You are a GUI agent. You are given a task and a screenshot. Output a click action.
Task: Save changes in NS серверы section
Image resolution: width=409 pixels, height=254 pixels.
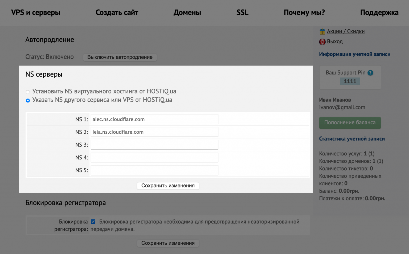point(168,186)
